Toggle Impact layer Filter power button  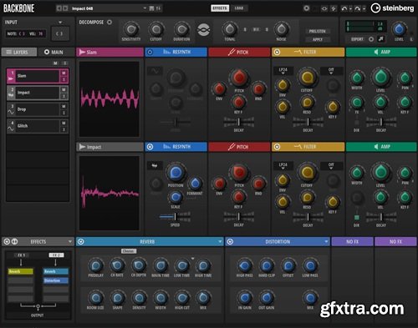[x=277, y=147]
